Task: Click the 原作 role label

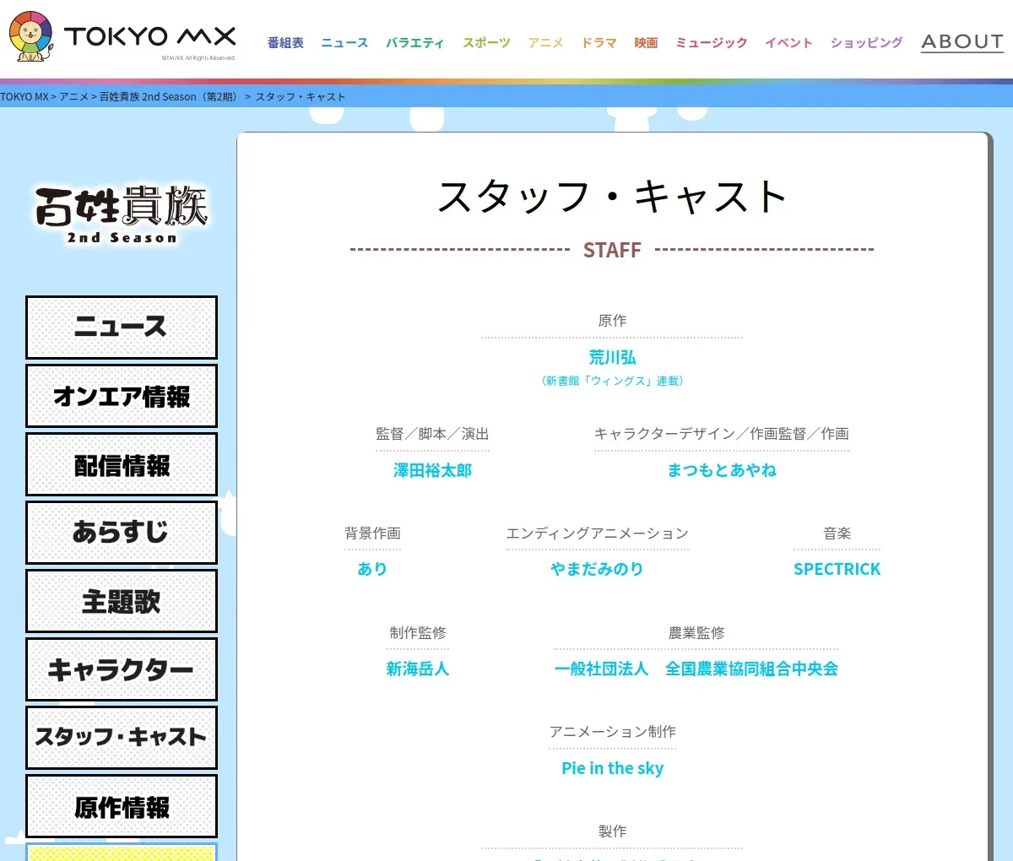Action: pyautogui.click(x=612, y=321)
